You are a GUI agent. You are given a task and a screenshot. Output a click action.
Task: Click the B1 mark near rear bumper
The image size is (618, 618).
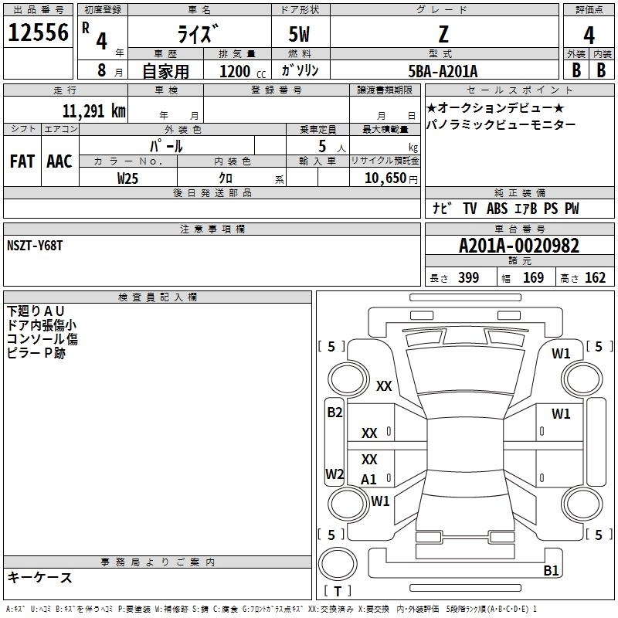551,570
